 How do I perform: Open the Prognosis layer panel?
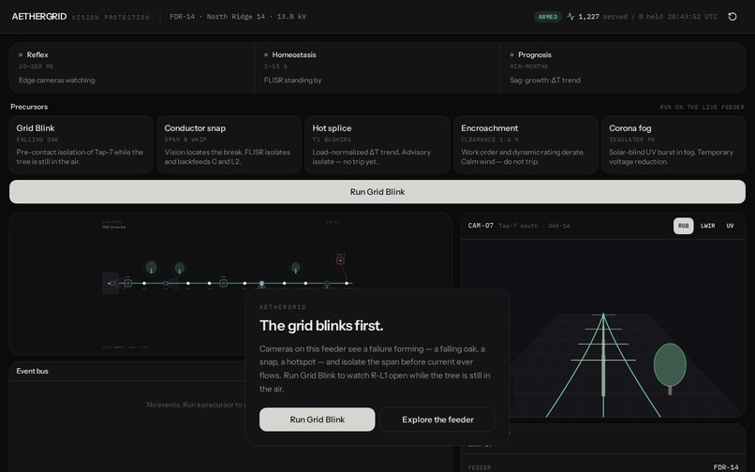[x=623, y=67]
